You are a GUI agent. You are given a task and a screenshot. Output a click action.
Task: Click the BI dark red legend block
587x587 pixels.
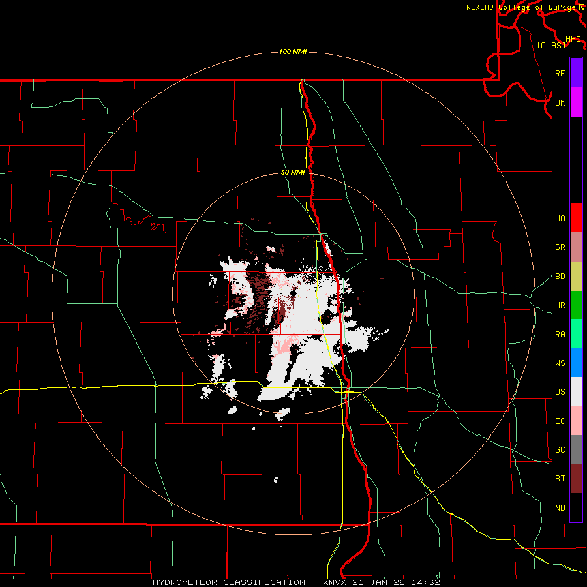pyautogui.click(x=576, y=479)
